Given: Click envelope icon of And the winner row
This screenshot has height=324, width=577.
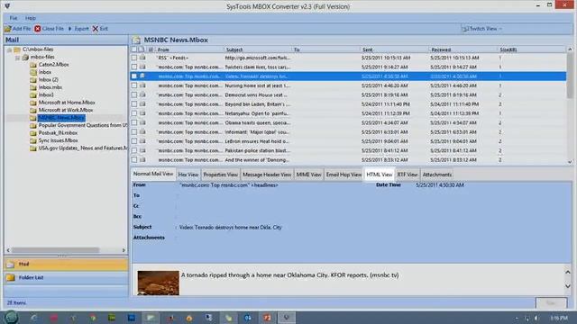Looking at the screenshot, I should 142,160.
